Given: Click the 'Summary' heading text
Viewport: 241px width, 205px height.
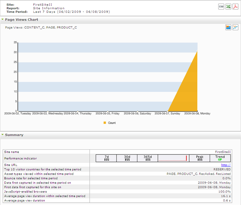Looking at the screenshot, I should click(14, 135).
